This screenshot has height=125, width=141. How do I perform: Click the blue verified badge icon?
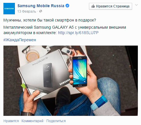tap(67, 6)
